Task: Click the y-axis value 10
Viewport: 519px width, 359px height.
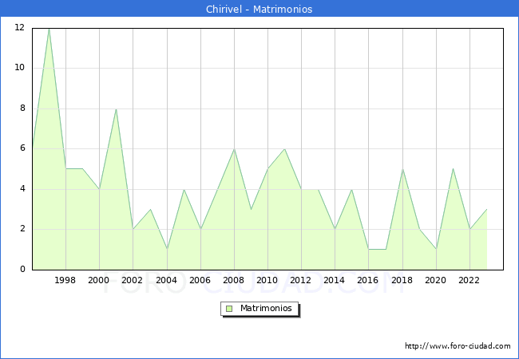Action: (19, 68)
